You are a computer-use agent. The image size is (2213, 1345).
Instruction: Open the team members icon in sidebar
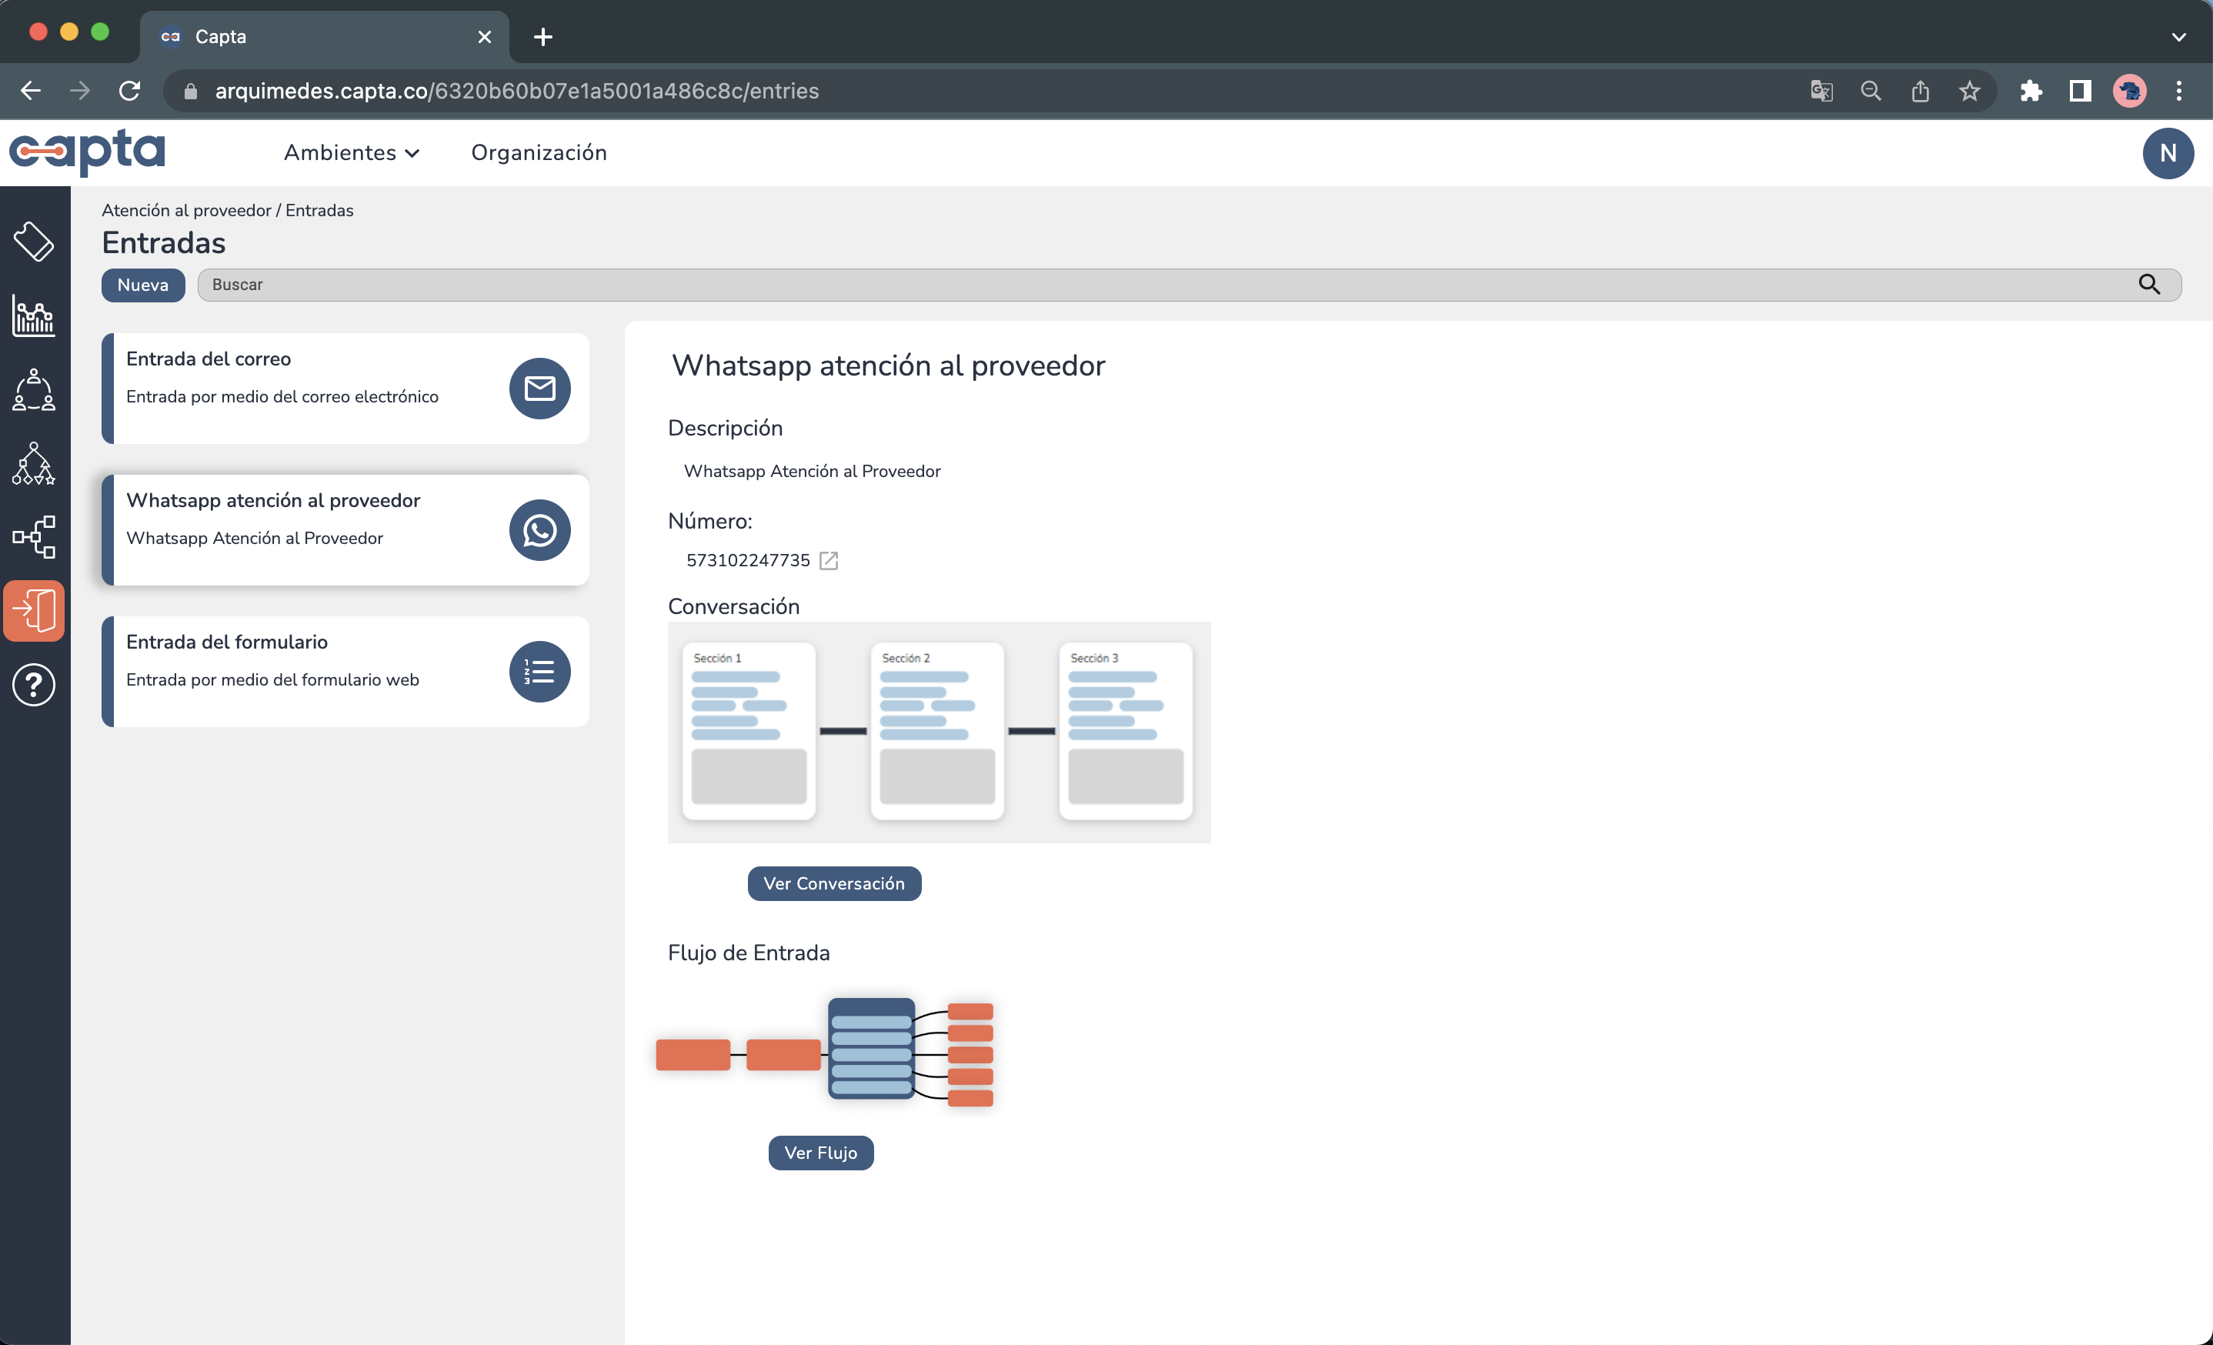[x=34, y=389]
